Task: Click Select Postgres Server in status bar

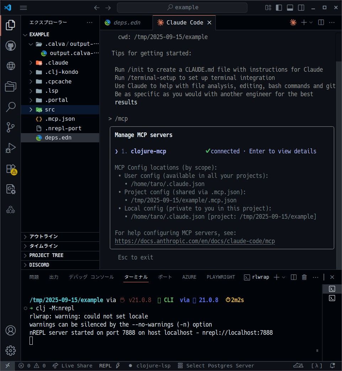Action: pos(216,366)
